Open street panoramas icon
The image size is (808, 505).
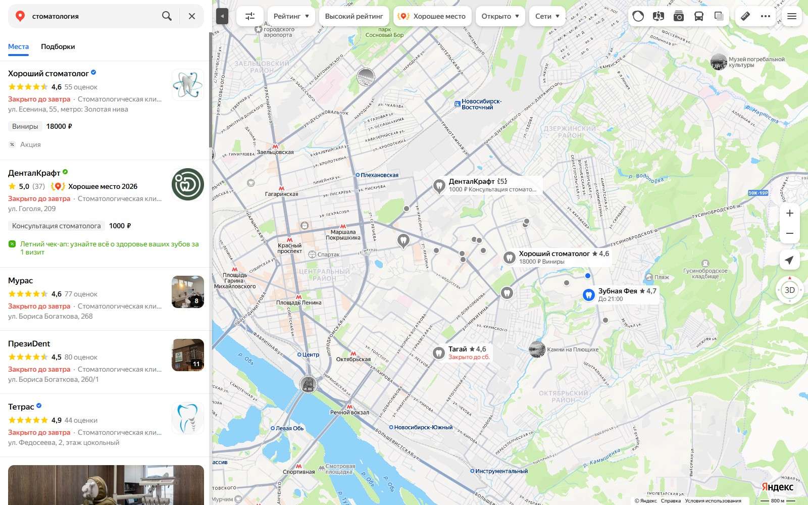pyautogui.click(x=658, y=16)
